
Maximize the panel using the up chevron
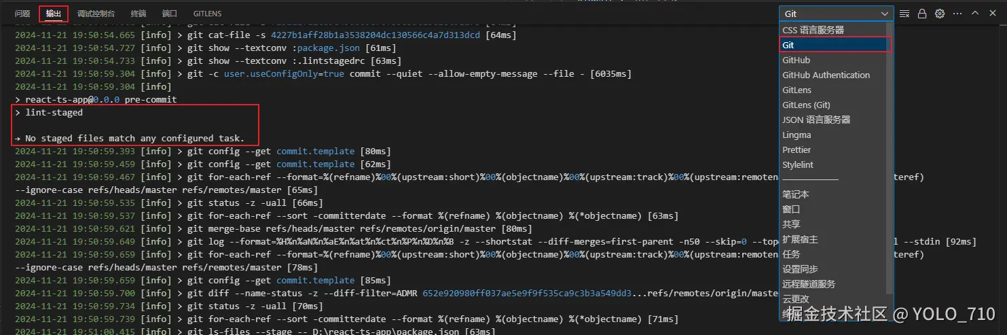(x=975, y=14)
